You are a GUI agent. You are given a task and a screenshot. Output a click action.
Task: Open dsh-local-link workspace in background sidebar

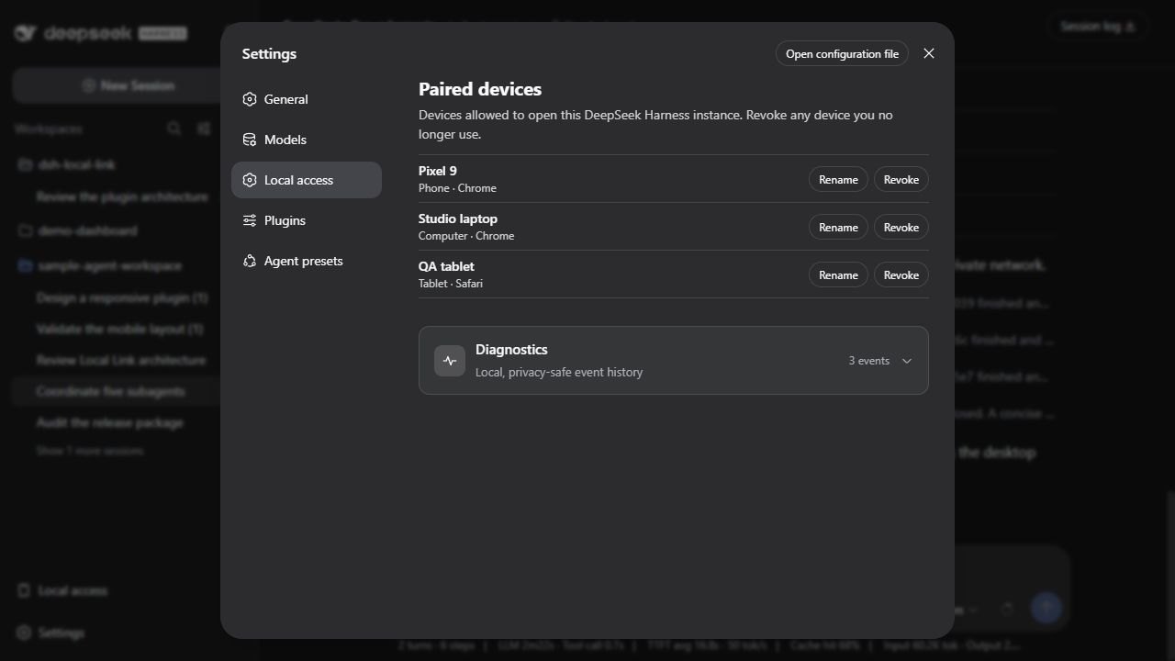(77, 164)
